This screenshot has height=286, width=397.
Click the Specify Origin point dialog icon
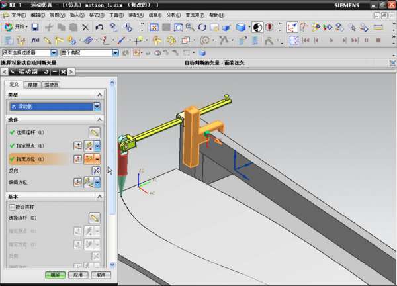77,146
